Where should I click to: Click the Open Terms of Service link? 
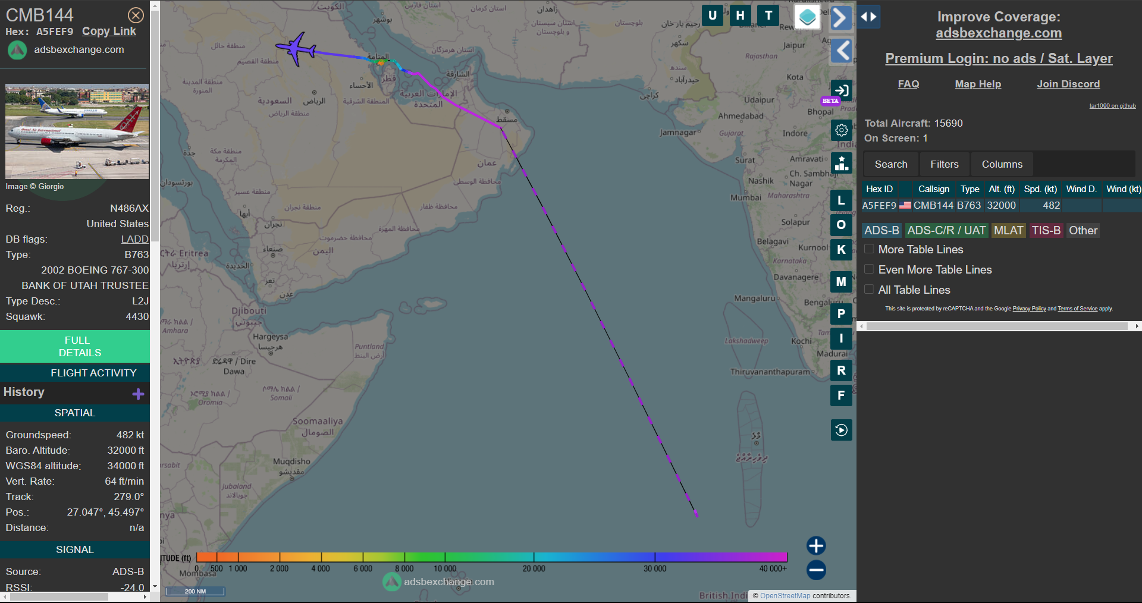pos(1077,309)
